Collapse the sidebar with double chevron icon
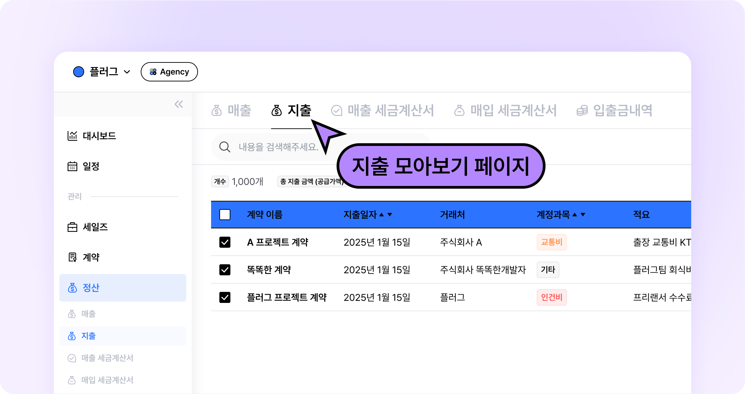Viewport: 745px width, 394px height. [x=179, y=104]
